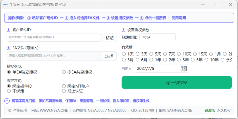
Task: Click the 品牌前缀 NBEA text field
Action: pos(157,37)
